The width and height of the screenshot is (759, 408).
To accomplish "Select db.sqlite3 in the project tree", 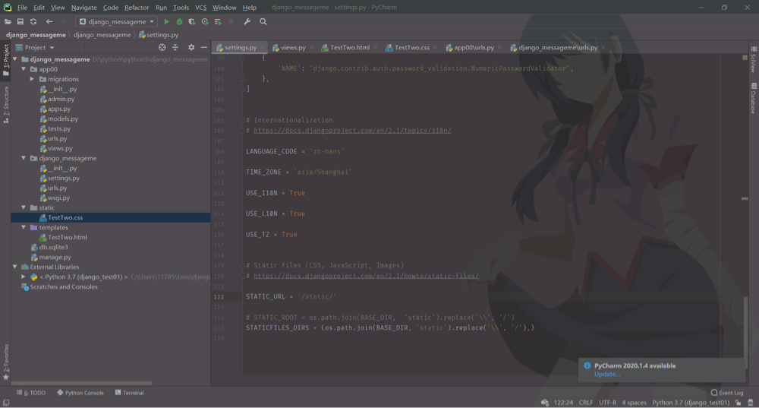I will click(x=53, y=247).
